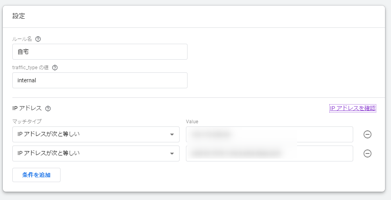The image size is (391, 200).
Task: Select the second blurred Value field
Action: (269, 153)
